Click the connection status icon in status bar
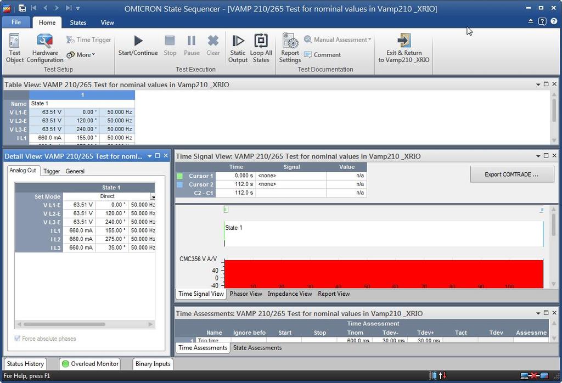Viewport: 562px width, 383px height. (535, 376)
